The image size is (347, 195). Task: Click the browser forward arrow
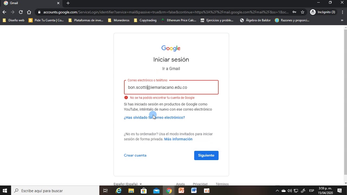12,12
